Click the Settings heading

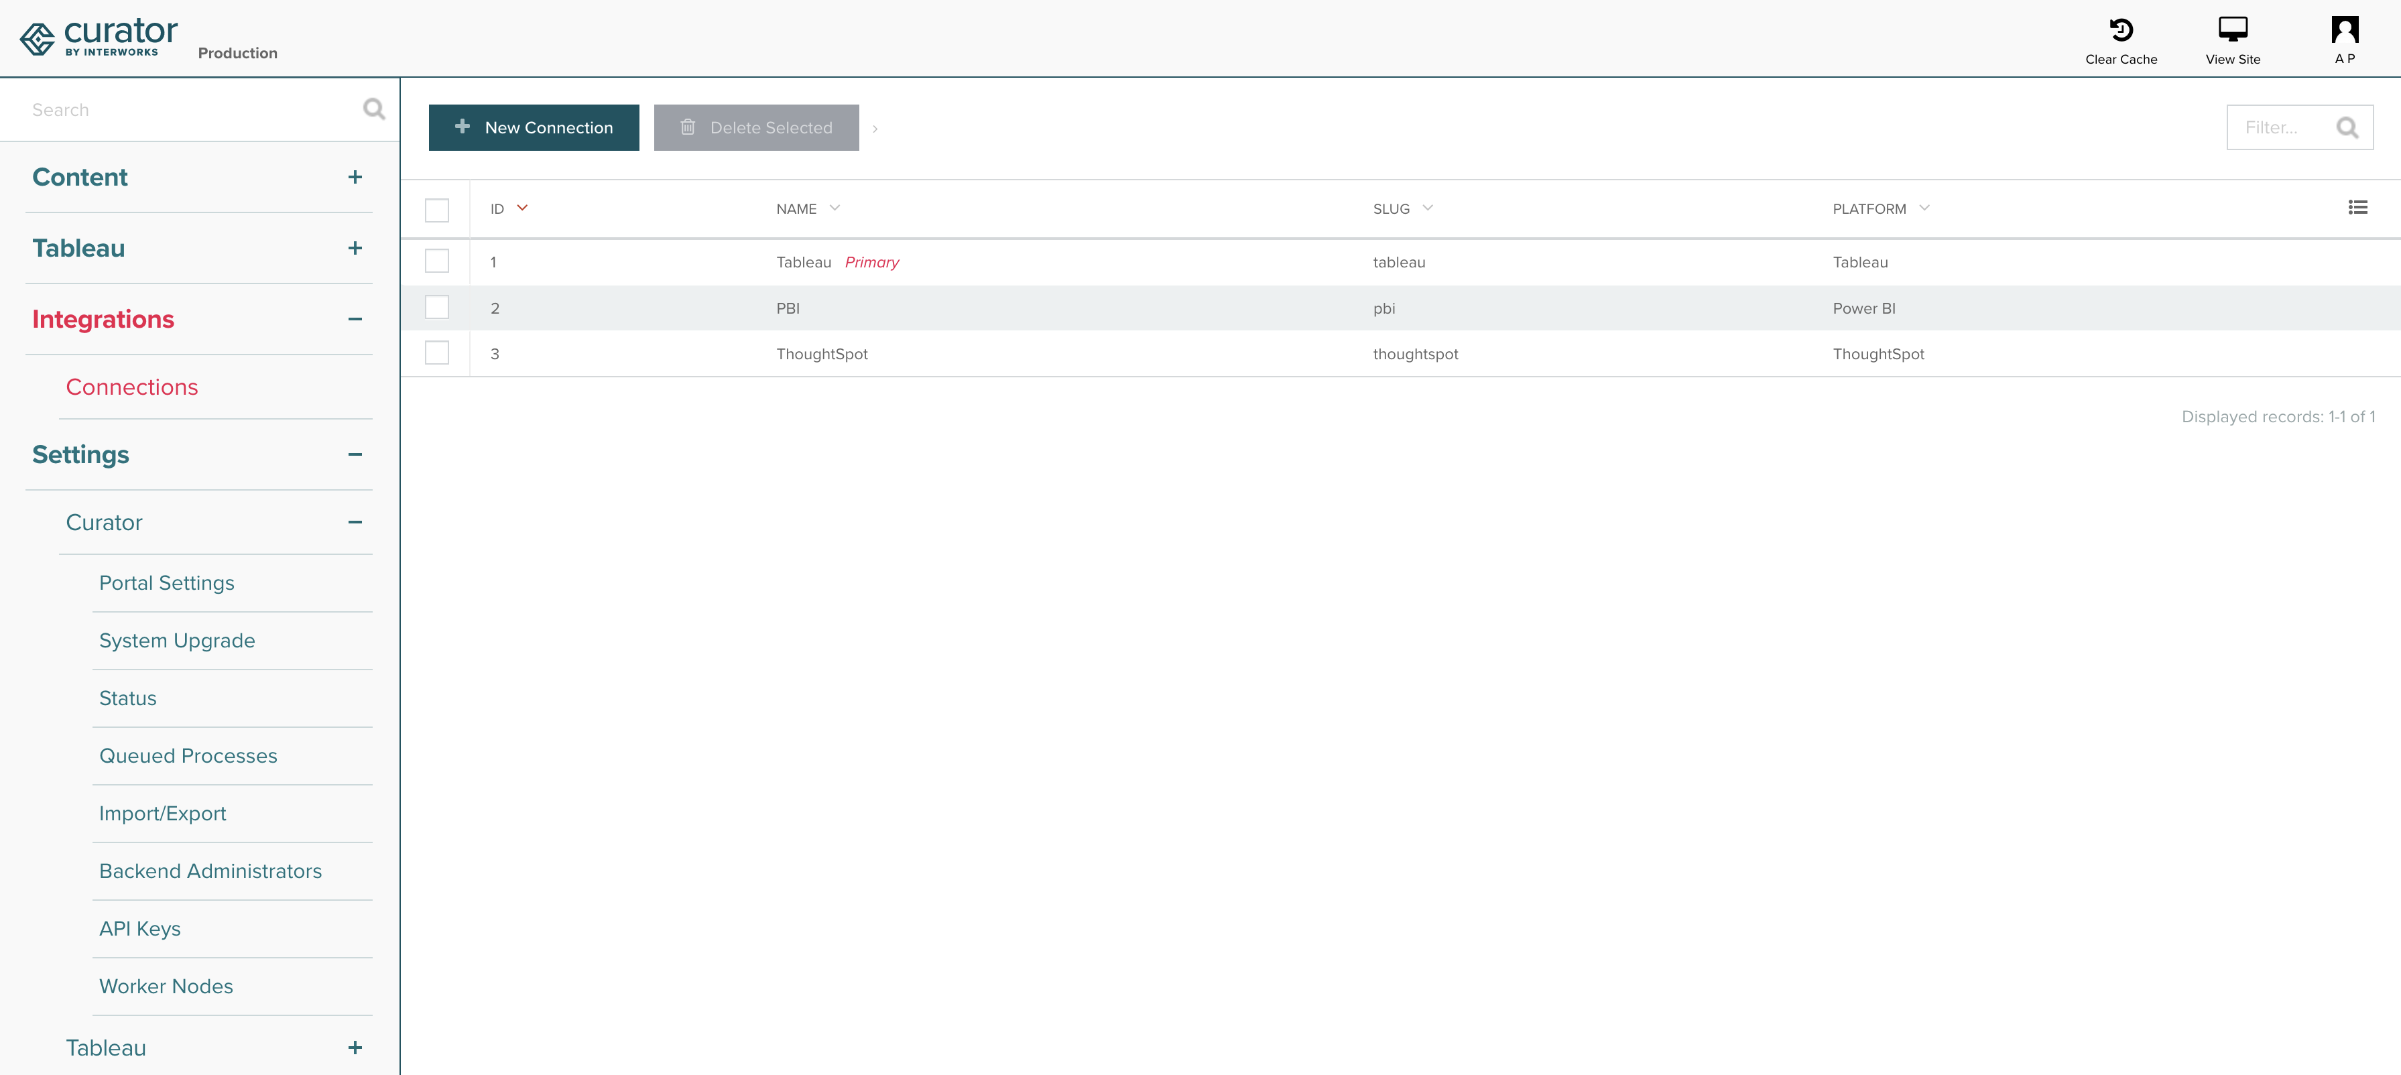pos(81,454)
